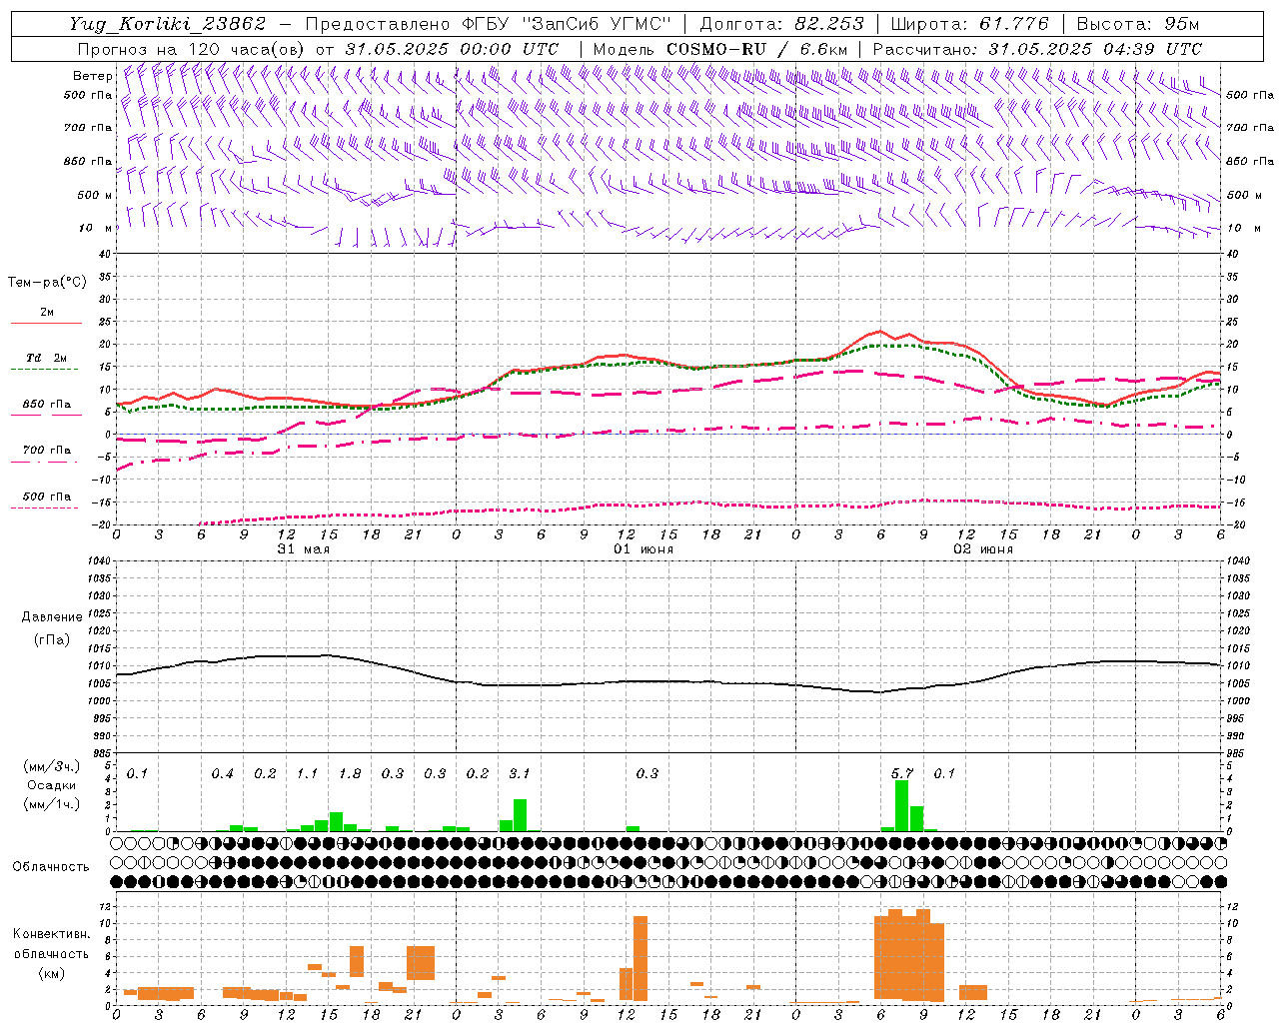Viewport: 1279px width, 1023px height.
Task: Click the 01 июня date label
Action: tap(643, 548)
